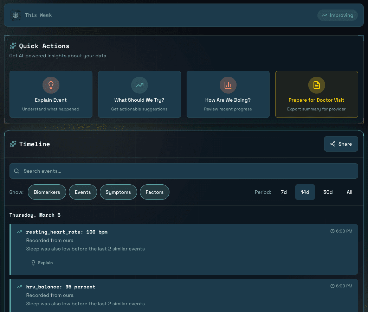This screenshot has height=312, width=368.
Task: Click the lightbulb icon on Explain Event card
Action: [x=51, y=85]
